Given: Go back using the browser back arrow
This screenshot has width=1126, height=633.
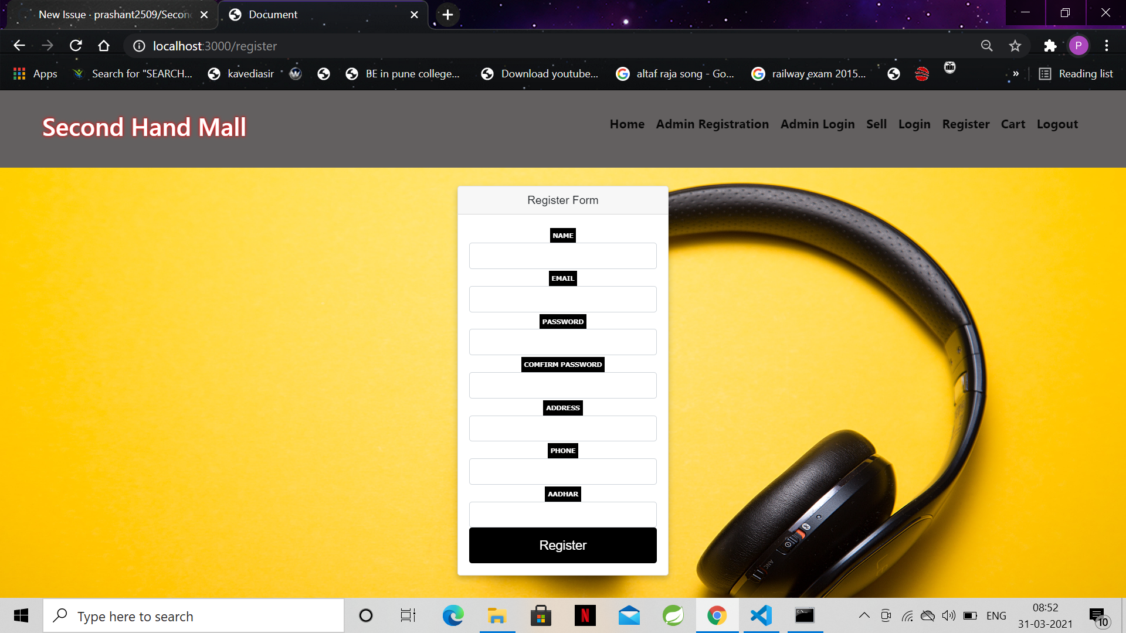Looking at the screenshot, I should tap(19, 46).
